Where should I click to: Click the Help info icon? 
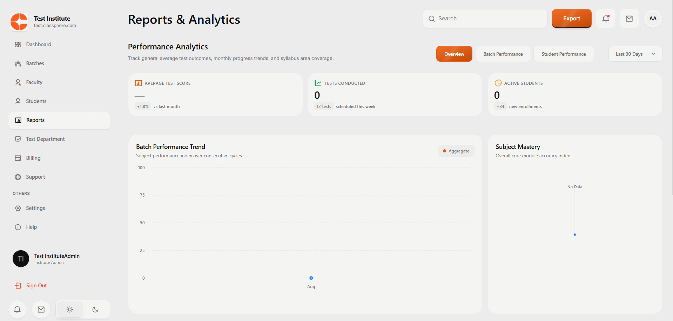click(18, 227)
